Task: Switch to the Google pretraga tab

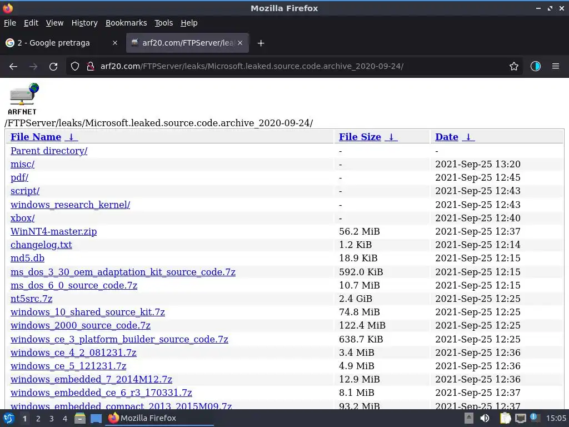Action: tap(62, 43)
